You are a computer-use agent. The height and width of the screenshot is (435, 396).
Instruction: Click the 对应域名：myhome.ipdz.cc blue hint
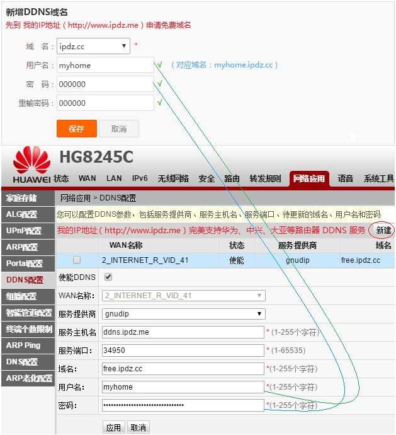click(225, 65)
